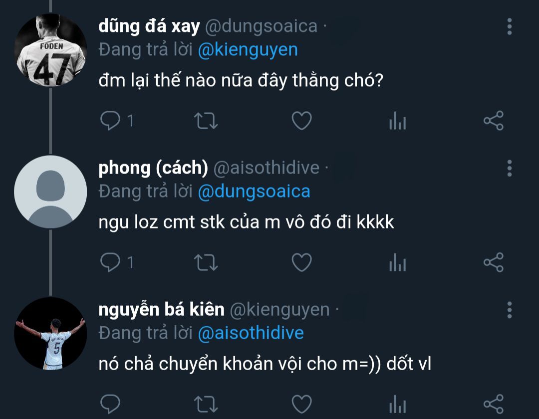Open more options on nguyễn bá kiên's tweet
539x419 pixels.
pos(510,310)
